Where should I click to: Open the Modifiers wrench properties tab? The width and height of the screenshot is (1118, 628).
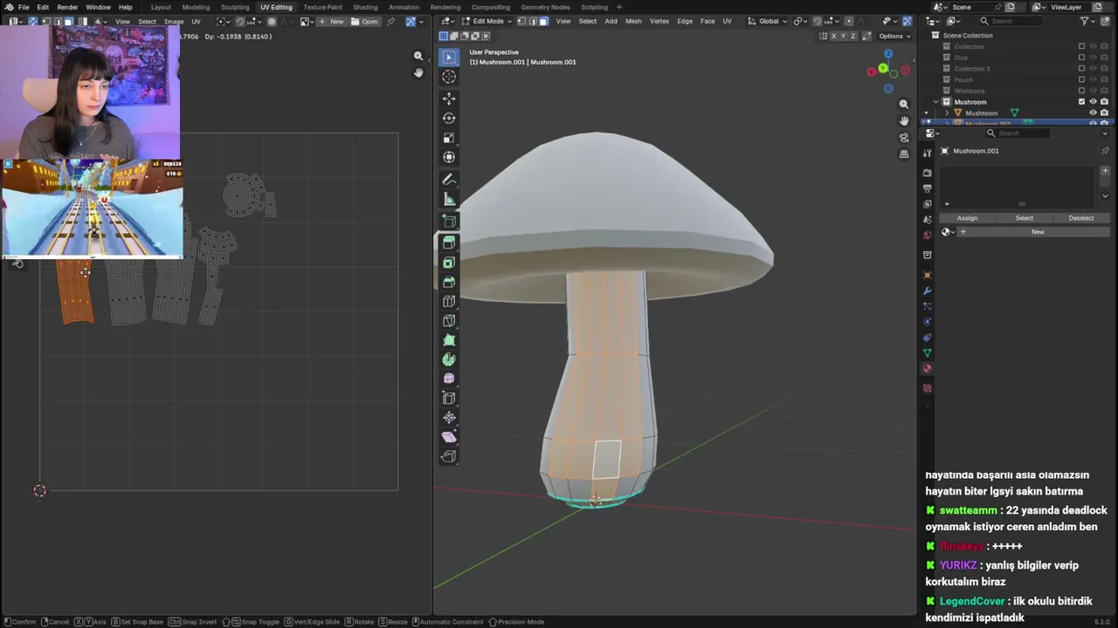(928, 290)
